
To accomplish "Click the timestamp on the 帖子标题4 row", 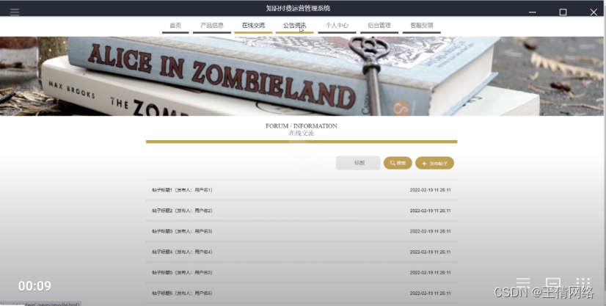I will [x=430, y=252].
